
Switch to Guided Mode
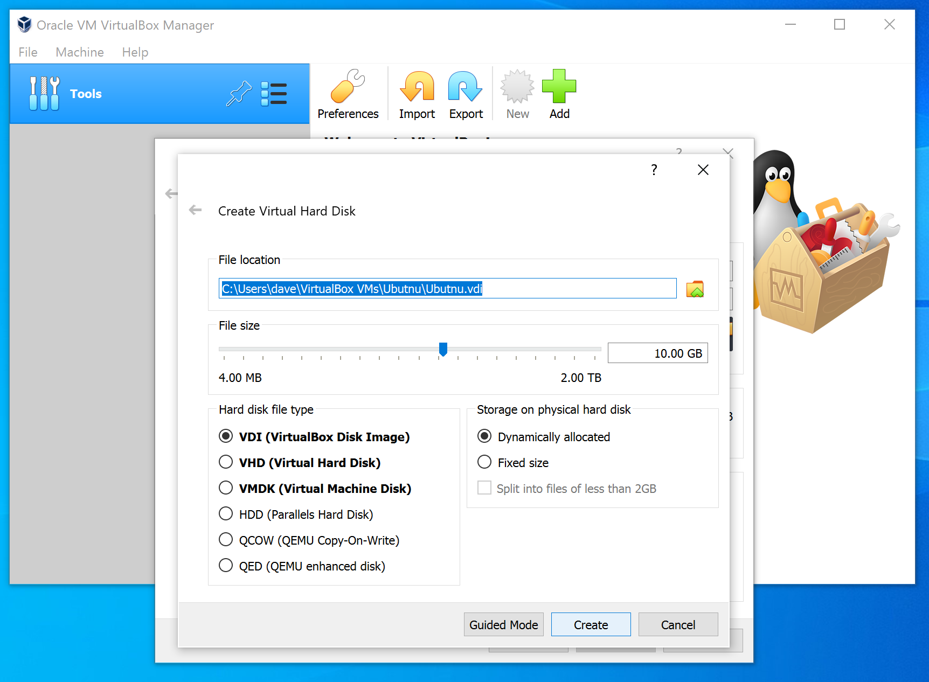(x=503, y=624)
